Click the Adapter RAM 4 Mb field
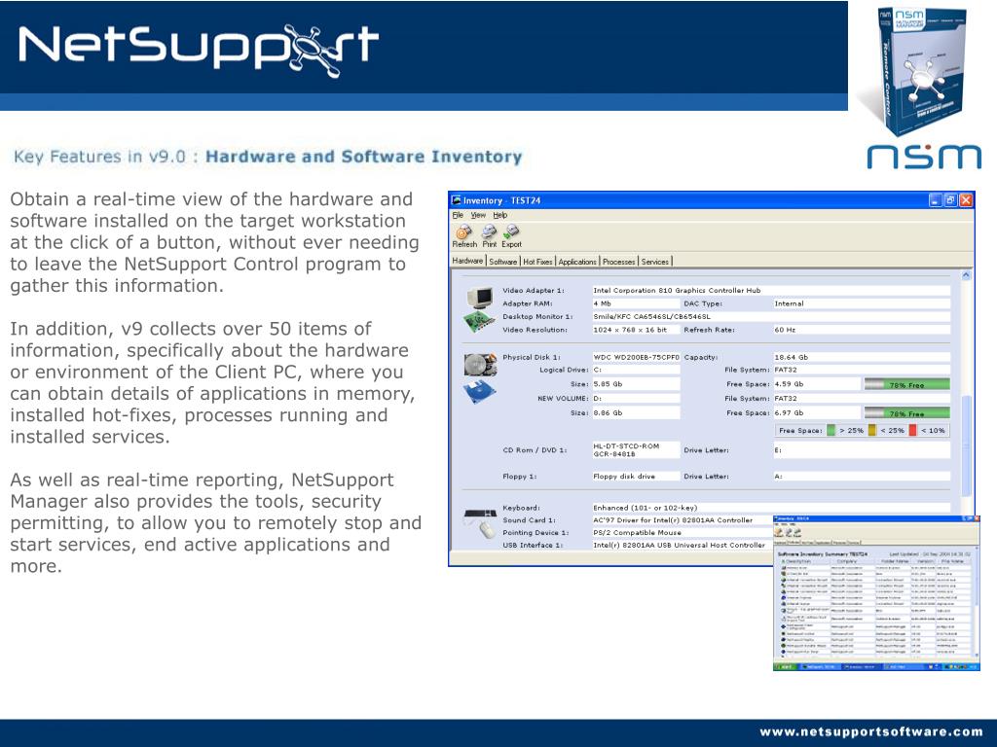The height and width of the screenshot is (747, 997). 635,303
